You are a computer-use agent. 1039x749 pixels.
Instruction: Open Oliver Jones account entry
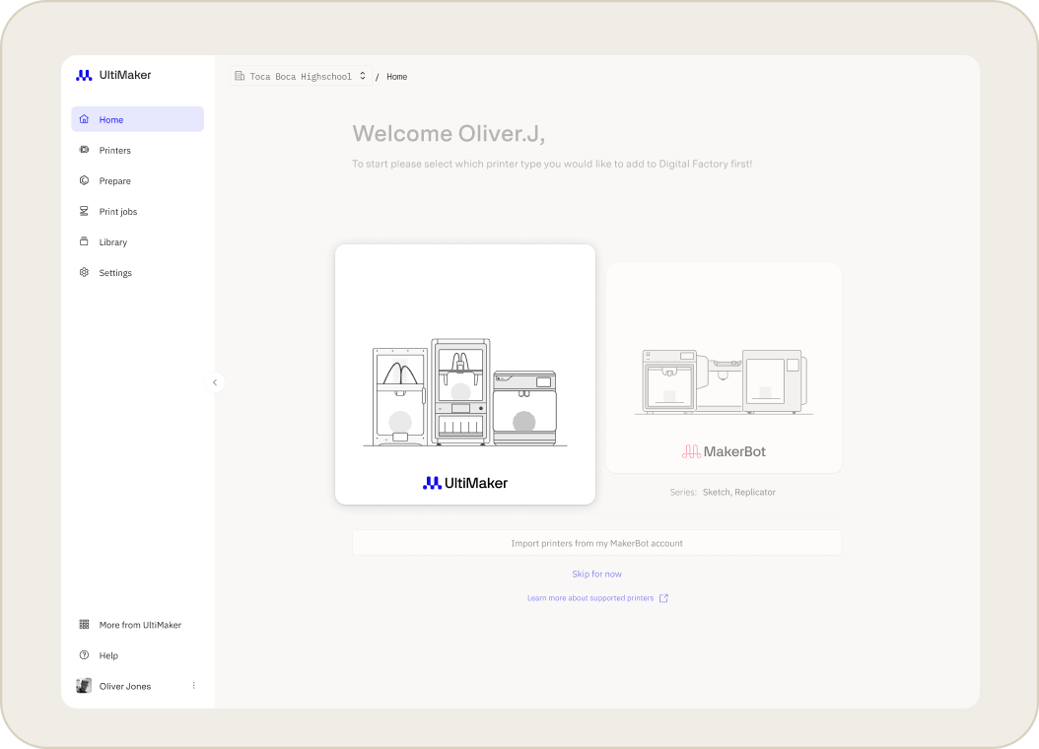pos(138,686)
